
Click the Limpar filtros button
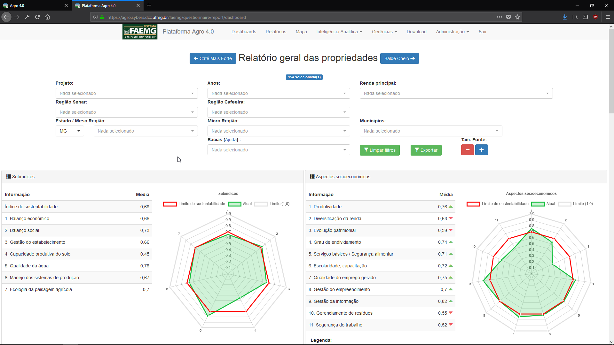(380, 150)
